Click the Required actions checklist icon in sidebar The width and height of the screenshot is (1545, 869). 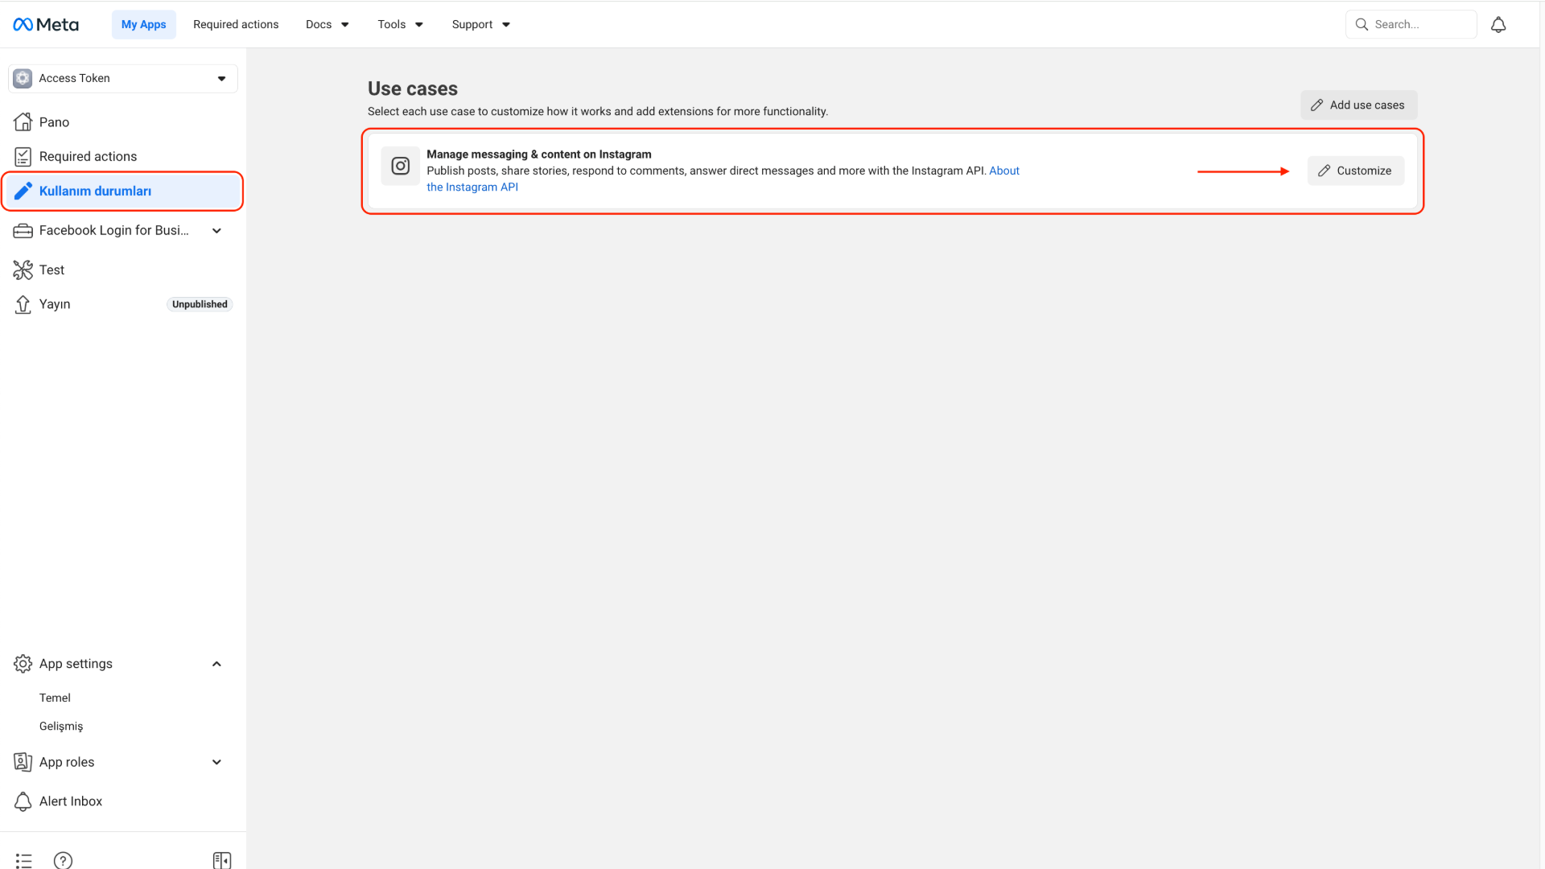[x=23, y=157]
